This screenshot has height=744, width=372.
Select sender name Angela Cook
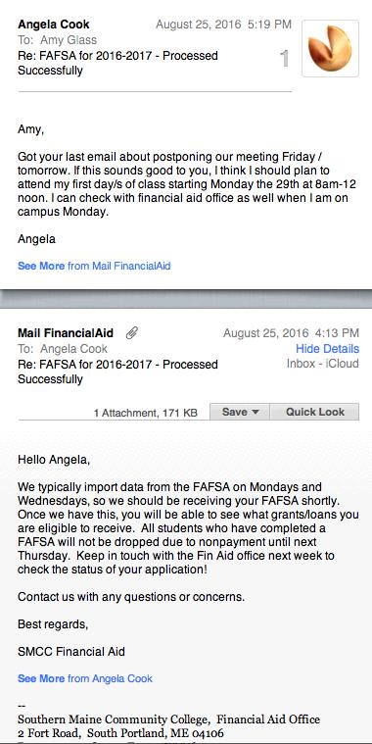click(54, 25)
